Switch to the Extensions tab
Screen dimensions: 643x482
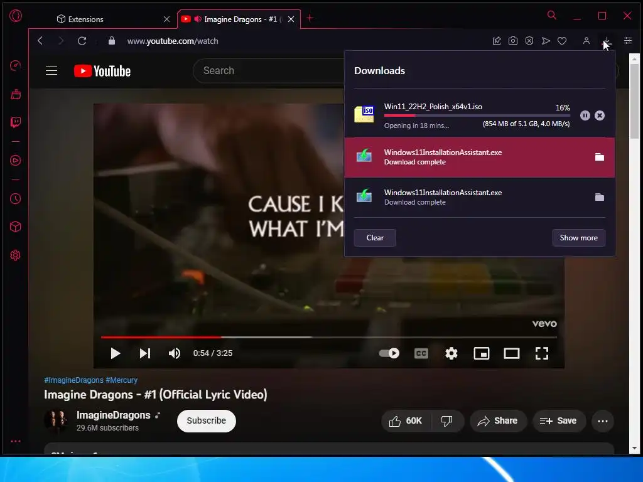point(107,19)
